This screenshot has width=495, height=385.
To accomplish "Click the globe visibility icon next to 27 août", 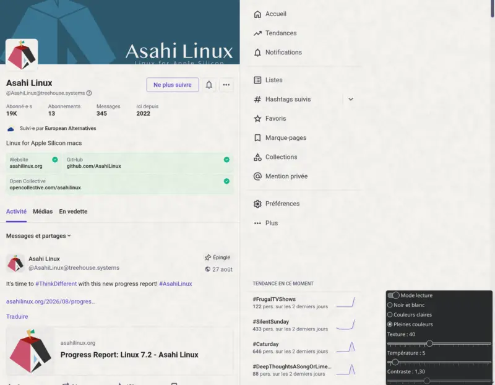I will click(207, 269).
